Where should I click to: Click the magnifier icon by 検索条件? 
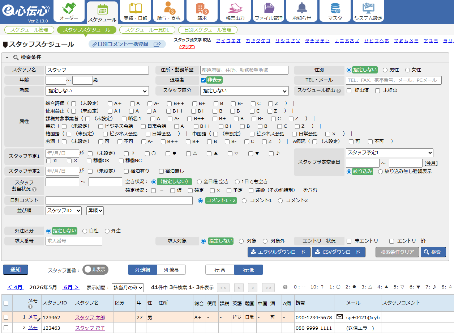coord(16,57)
